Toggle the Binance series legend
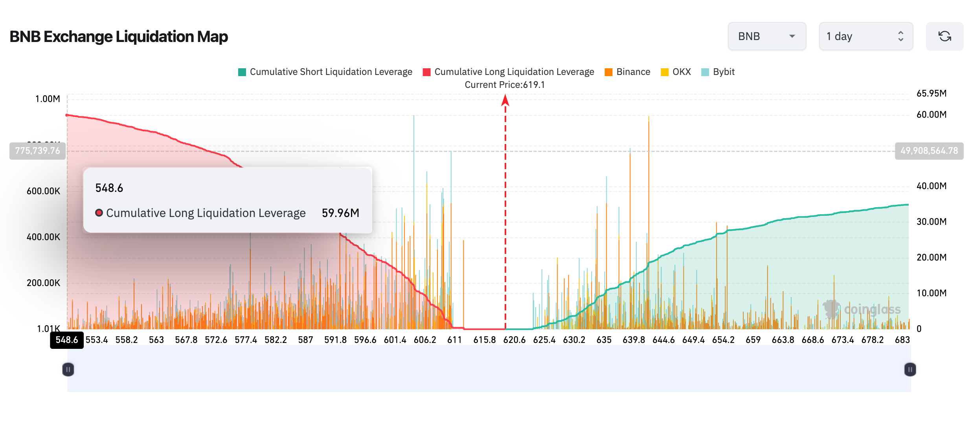The height and width of the screenshot is (423, 970). click(x=627, y=72)
